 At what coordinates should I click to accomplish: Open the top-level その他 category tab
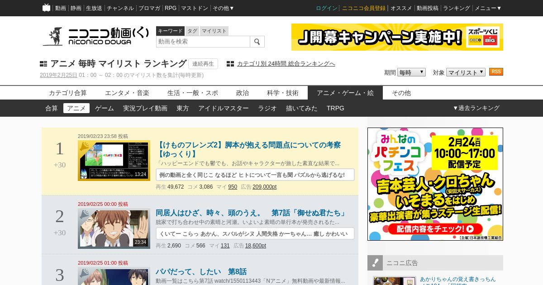[401, 93]
